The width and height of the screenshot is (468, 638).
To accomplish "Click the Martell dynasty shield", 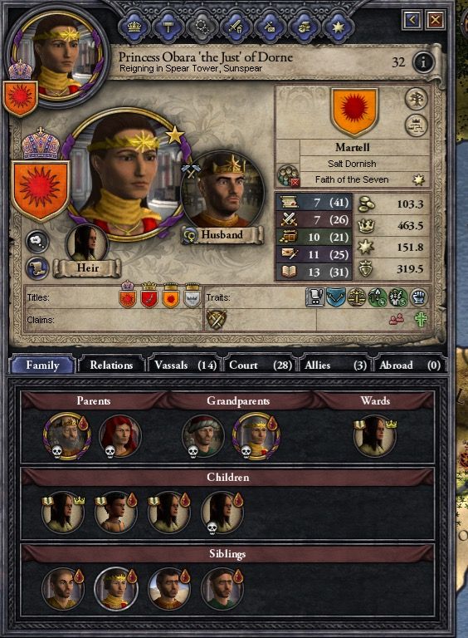I will click(x=354, y=112).
